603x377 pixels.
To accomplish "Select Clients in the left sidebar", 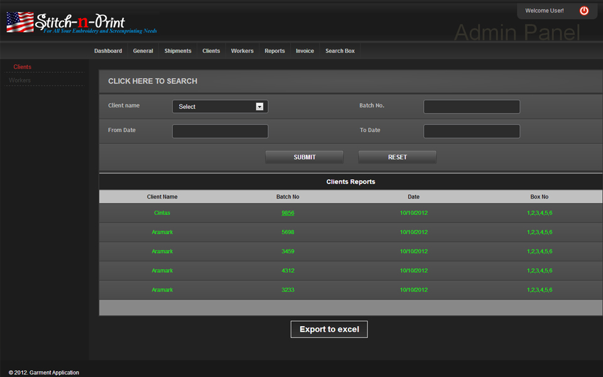I will (x=23, y=67).
